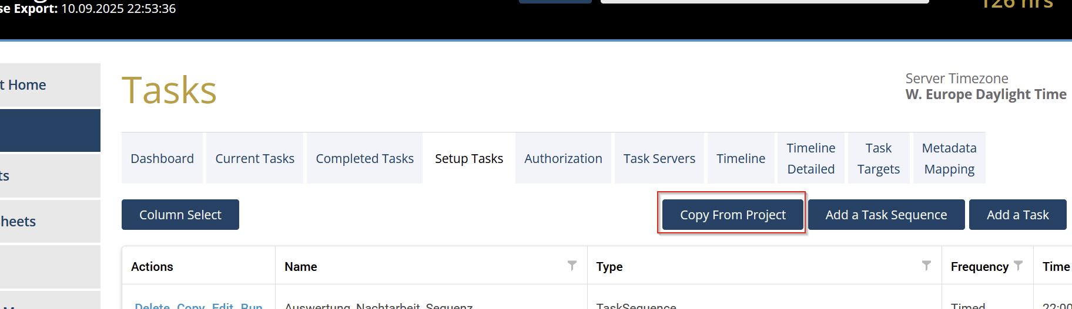The image size is (1072, 309).
Task: Switch to the Dashboard tab
Action: [x=162, y=158]
